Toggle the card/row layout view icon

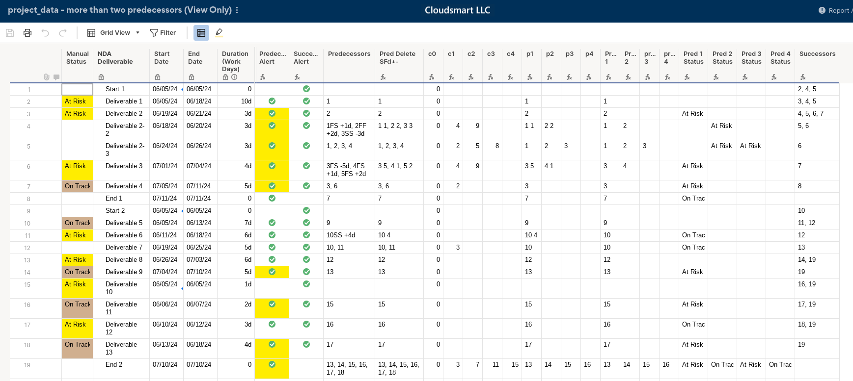(201, 33)
